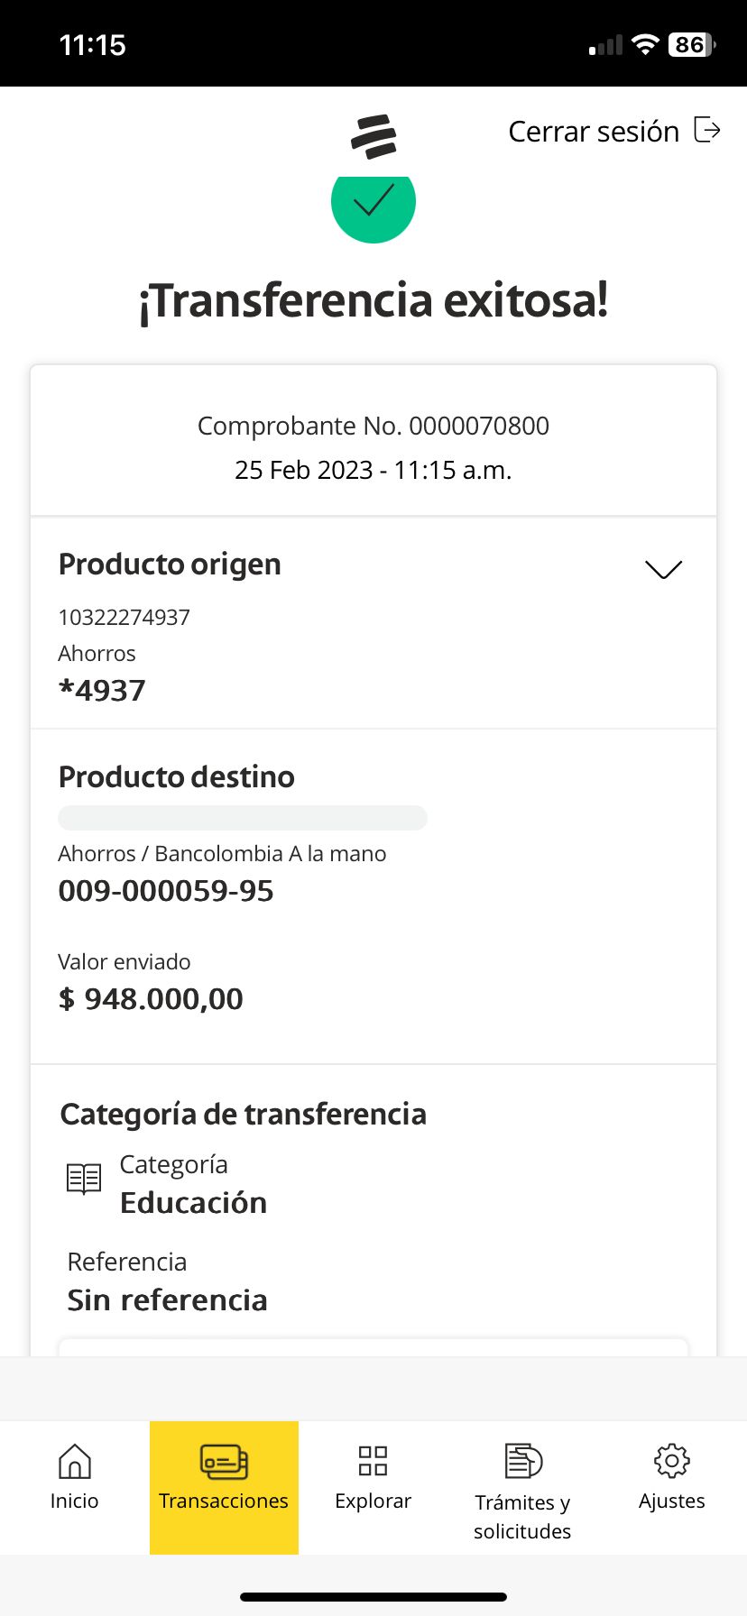
Task: Tap the Comprobante No. 0000070800 text
Action: (x=373, y=426)
